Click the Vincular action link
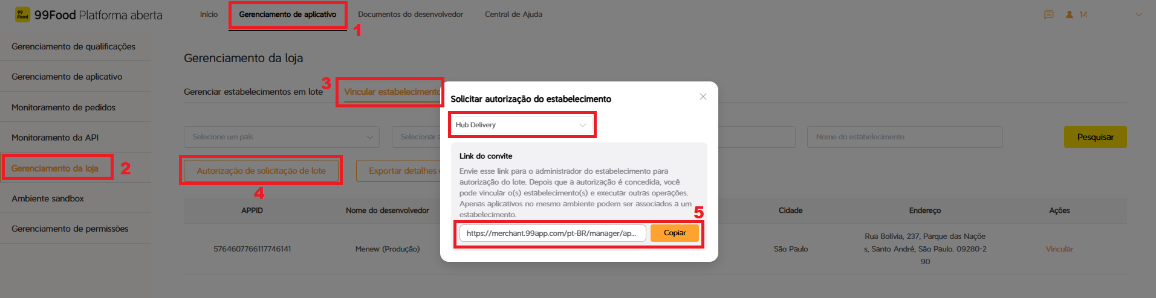1156x298 pixels. [x=1059, y=249]
